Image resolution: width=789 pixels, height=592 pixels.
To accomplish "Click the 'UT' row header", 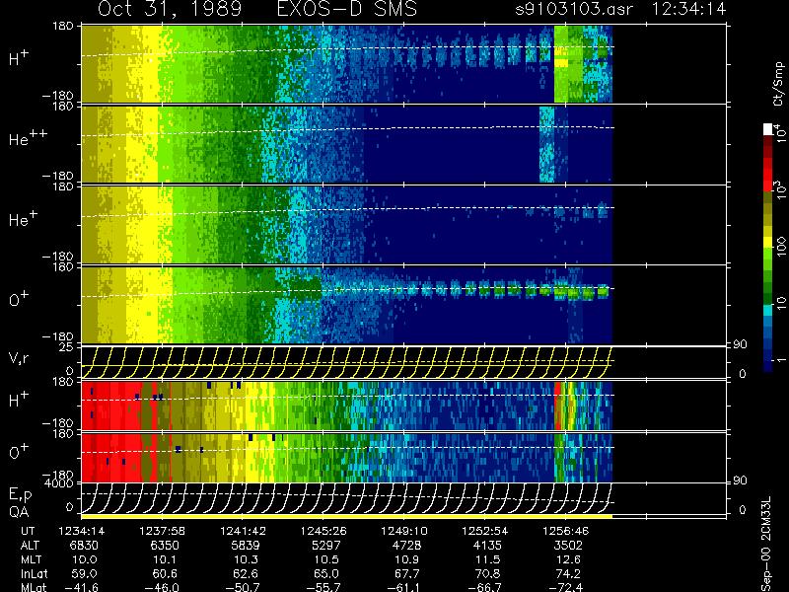I will tap(29, 531).
